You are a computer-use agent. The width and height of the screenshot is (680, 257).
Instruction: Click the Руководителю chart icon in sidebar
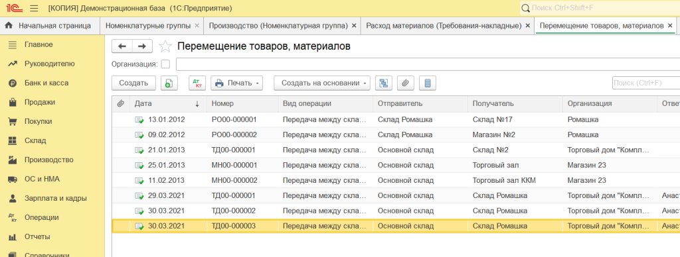(x=13, y=64)
